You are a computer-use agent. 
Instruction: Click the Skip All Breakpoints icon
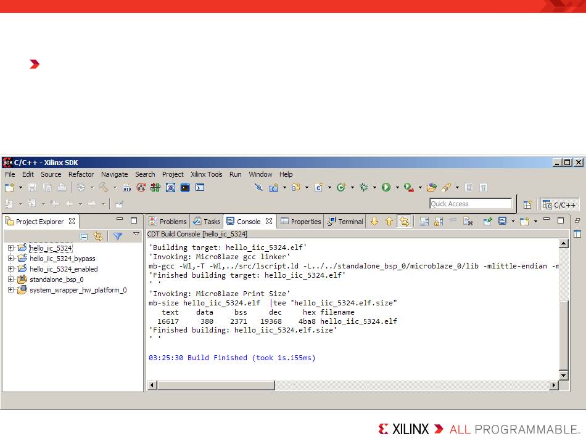(258, 187)
